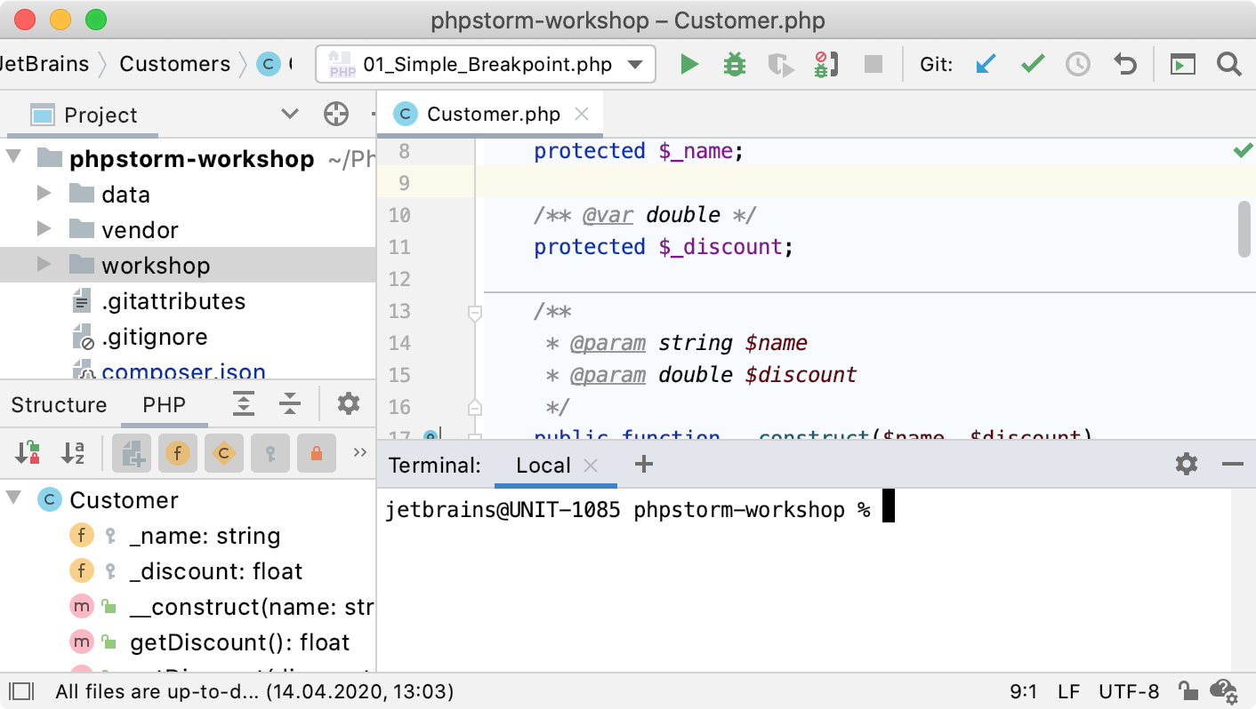Viewport: 1256px width, 709px height.
Task: Open Search Everywhere magnifier icon
Action: (1228, 65)
